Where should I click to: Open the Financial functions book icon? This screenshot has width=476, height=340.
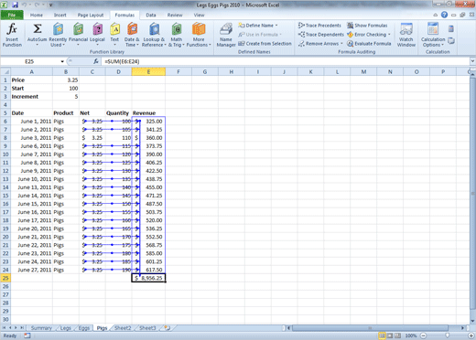tap(78, 30)
